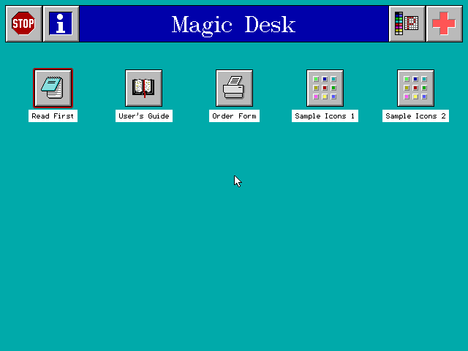Click the red STOP sign icon

(23, 23)
